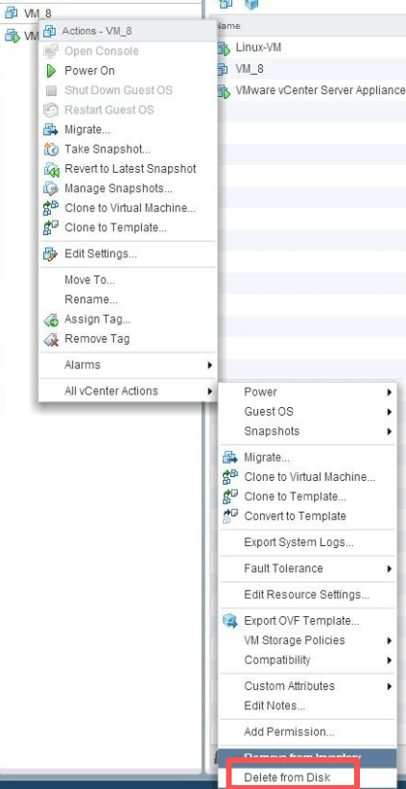Click the VM_8 icon in the Name list
Image resolution: width=406 pixels, height=789 pixels.
223,69
